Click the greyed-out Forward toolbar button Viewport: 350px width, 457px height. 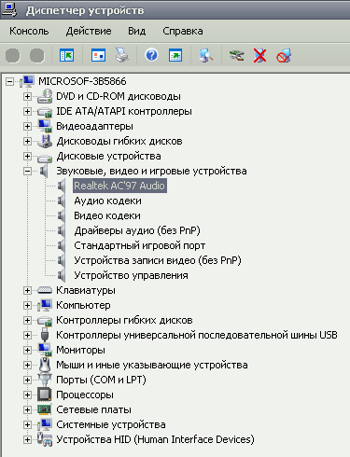coord(37,56)
